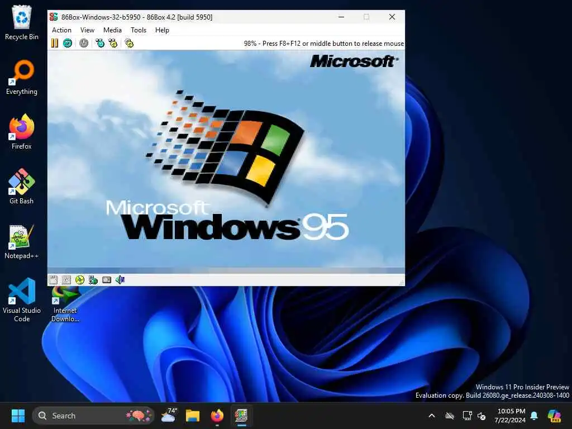Send Ctrl+Alt+Del via toolbar icon
Screen dimensions: 572x429
pyautogui.click(x=100, y=43)
